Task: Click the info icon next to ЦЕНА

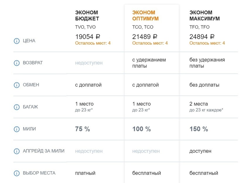Action: (x=17, y=41)
